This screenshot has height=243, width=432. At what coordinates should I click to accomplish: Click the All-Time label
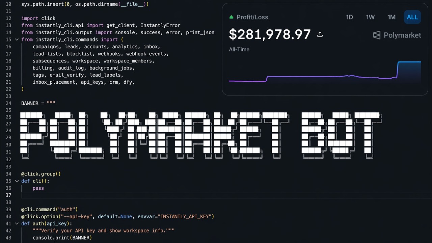239,49
